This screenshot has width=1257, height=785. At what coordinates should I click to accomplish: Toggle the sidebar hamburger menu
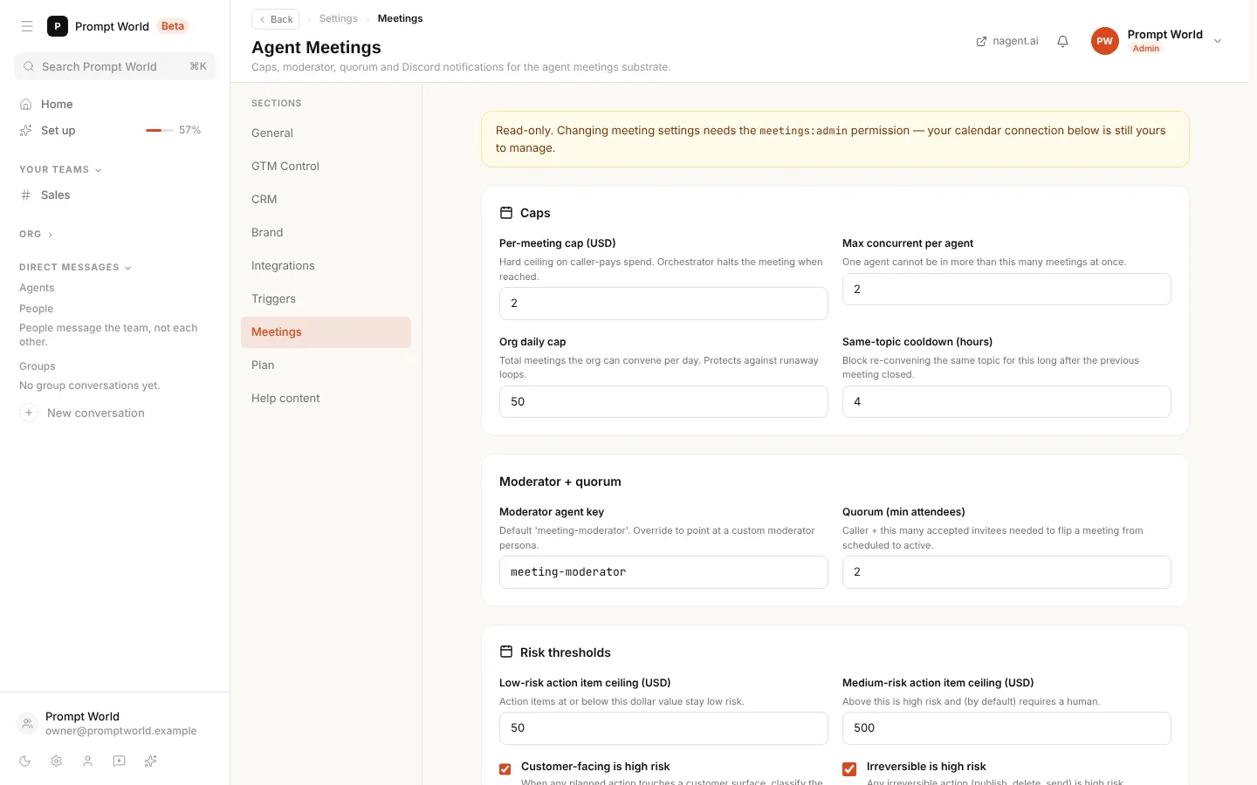point(27,26)
